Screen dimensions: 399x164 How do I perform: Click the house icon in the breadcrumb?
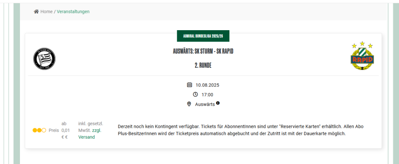[36, 12]
